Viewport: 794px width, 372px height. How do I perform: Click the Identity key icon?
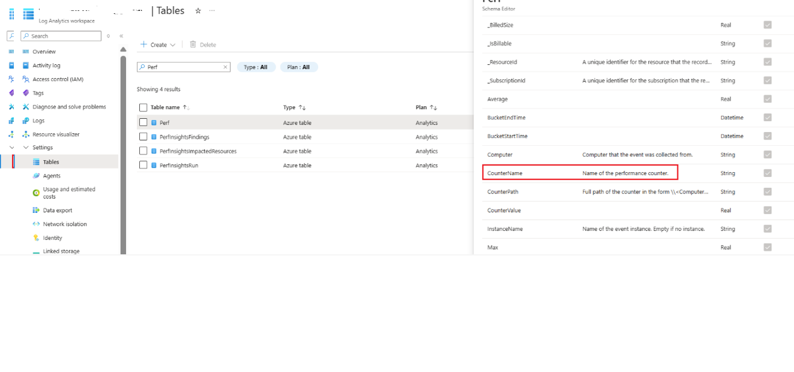click(x=36, y=238)
